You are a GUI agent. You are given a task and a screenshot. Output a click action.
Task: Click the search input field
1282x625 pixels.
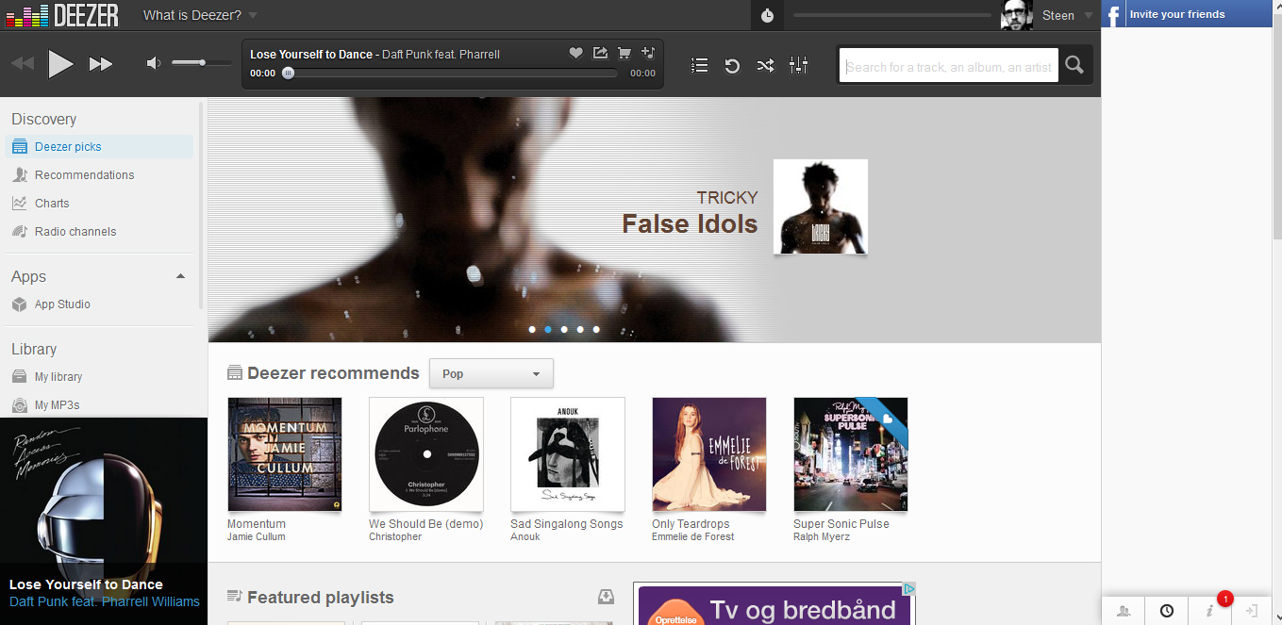[x=949, y=66]
